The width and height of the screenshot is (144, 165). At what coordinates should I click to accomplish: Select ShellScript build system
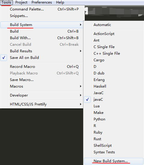(114, 146)
